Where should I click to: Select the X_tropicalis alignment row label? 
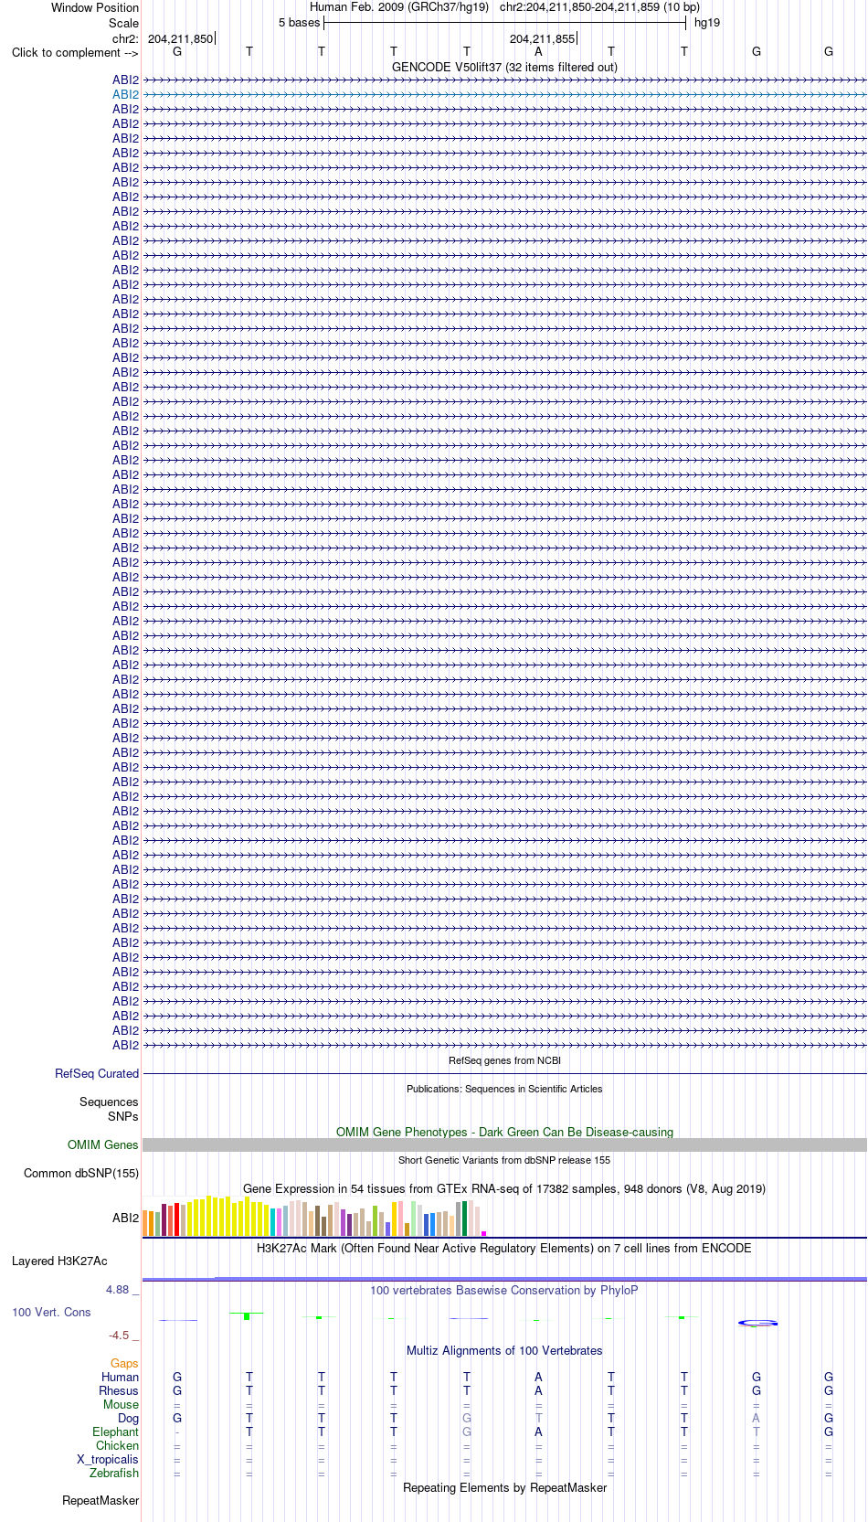click(108, 1459)
